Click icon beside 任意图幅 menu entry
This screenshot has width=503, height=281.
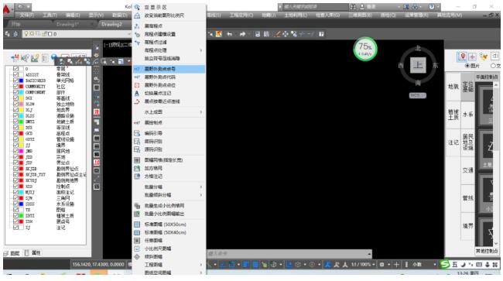[137, 240]
